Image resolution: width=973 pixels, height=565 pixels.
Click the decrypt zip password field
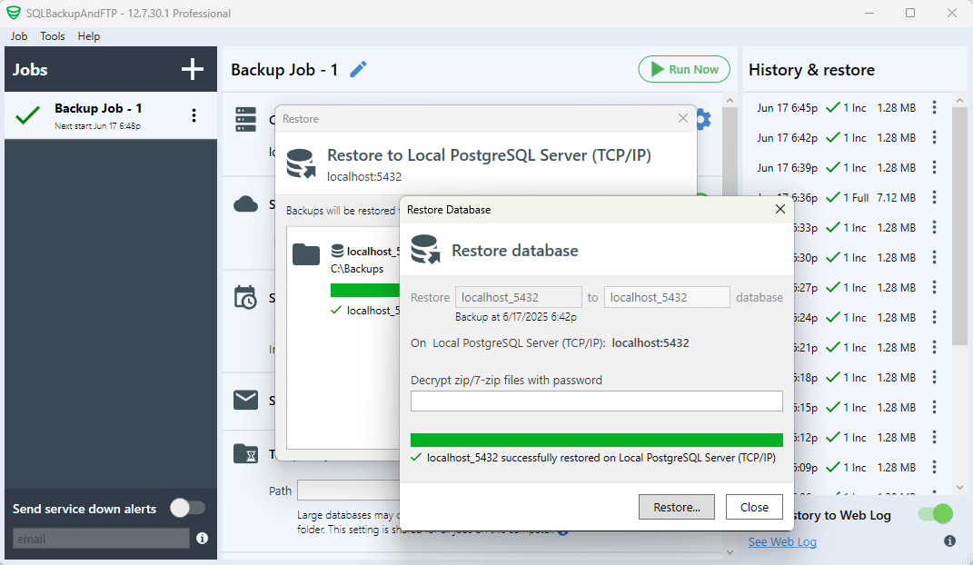tap(596, 401)
